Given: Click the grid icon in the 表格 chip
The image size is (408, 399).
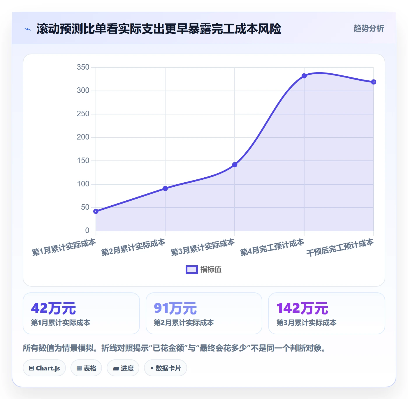Looking at the screenshot, I should [x=79, y=368].
